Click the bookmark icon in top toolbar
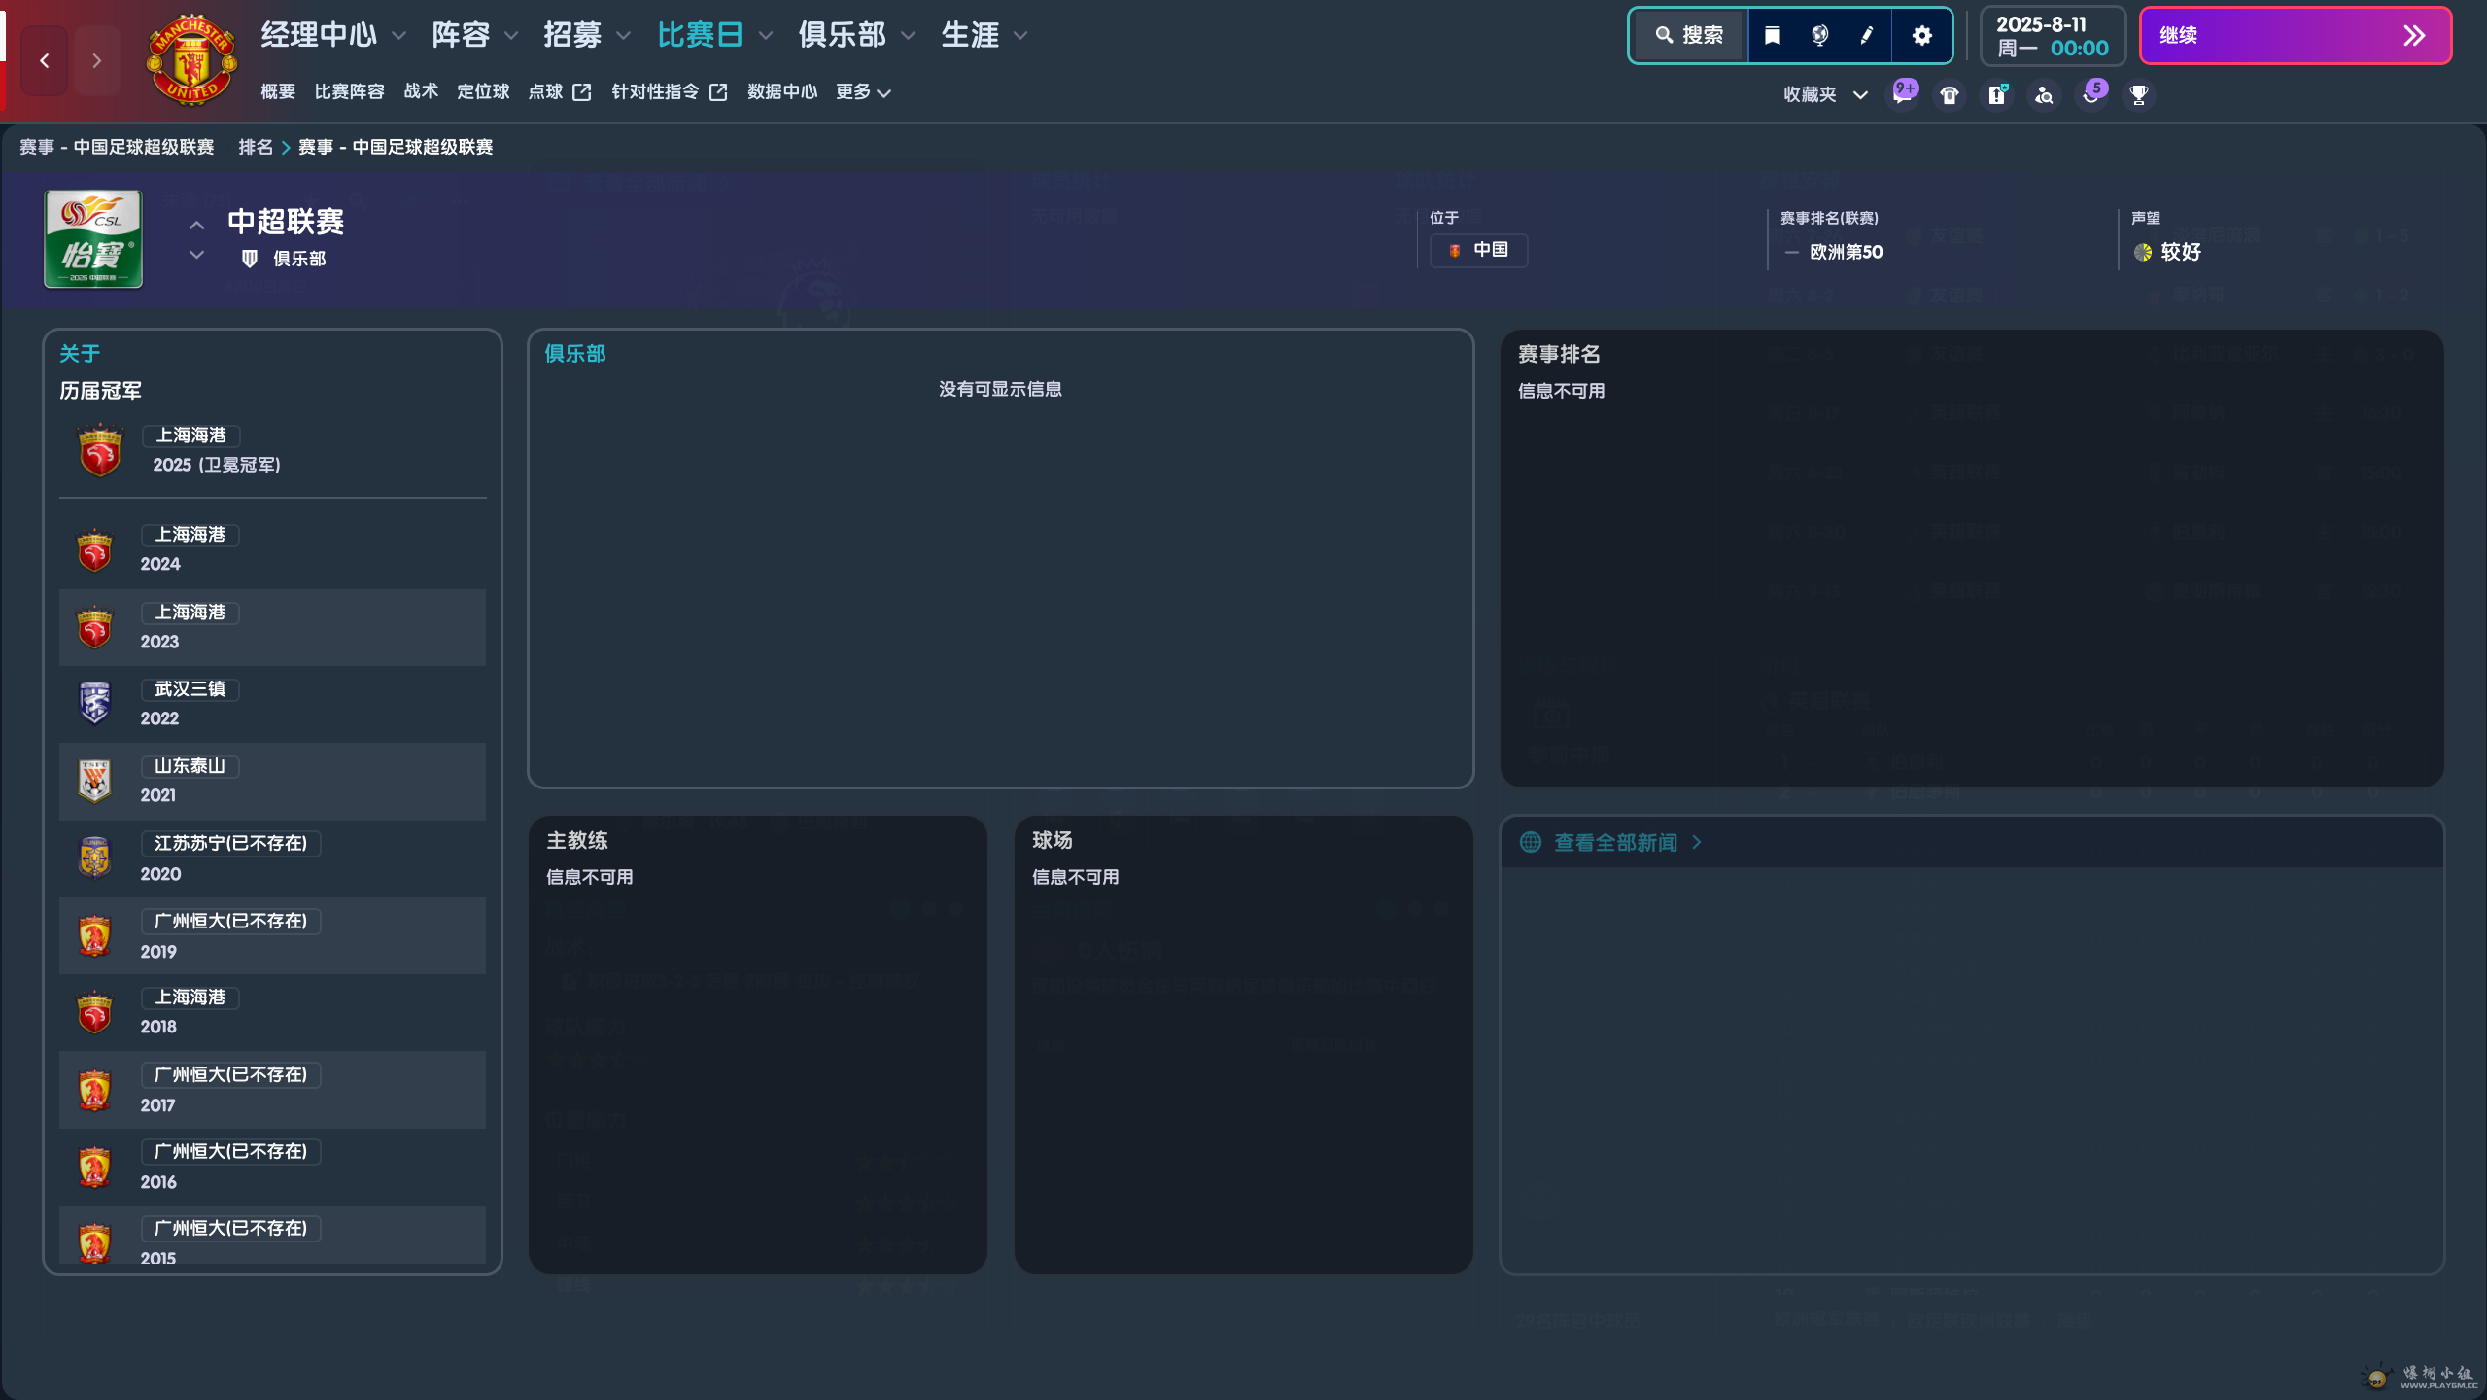2487x1400 pixels. pyautogui.click(x=1772, y=36)
